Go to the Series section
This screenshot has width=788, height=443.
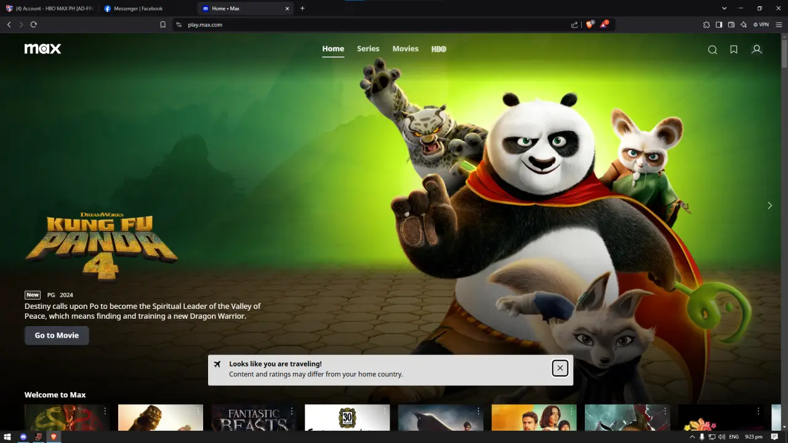pos(368,49)
